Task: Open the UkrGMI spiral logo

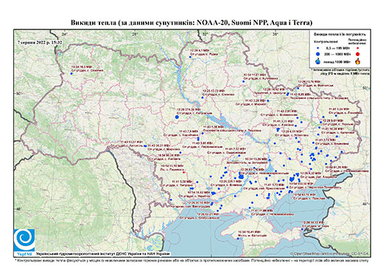Action: pyautogui.click(x=24, y=240)
